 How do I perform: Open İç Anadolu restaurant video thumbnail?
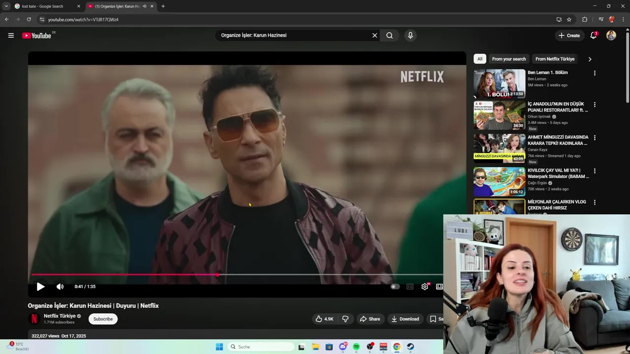tap(500, 116)
